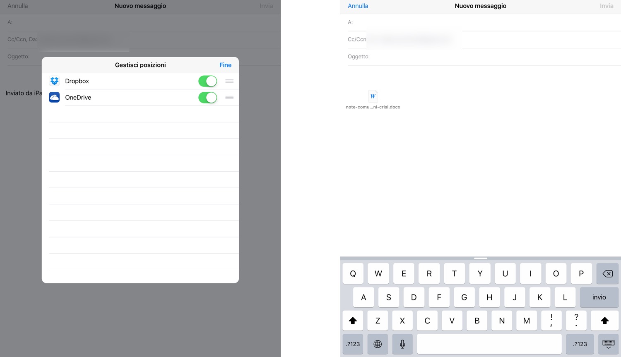Hide keyboard using the keyboard dismiss key
This screenshot has width=621, height=357.
pos(608,344)
